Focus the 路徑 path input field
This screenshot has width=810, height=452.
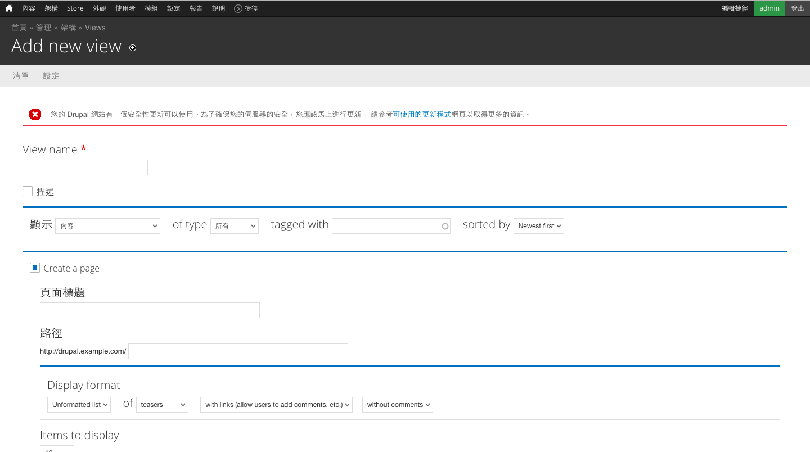[x=238, y=351]
